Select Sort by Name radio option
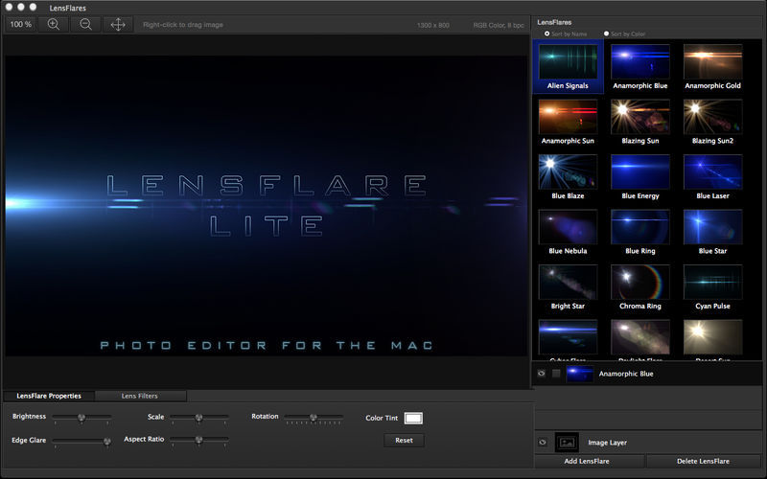Screen dimensions: 767x479 (547, 34)
